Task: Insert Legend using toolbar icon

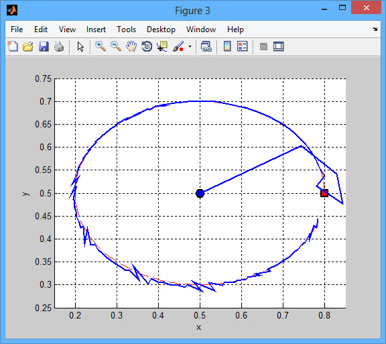Action: click(x=243, y=46)
